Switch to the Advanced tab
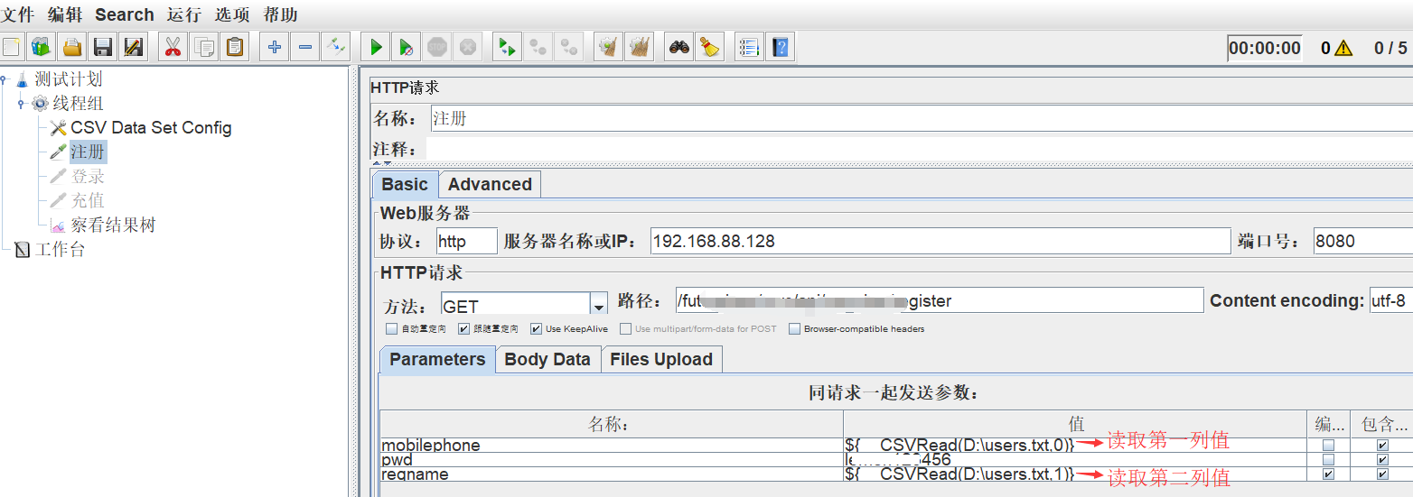 [x=490, y=184]
